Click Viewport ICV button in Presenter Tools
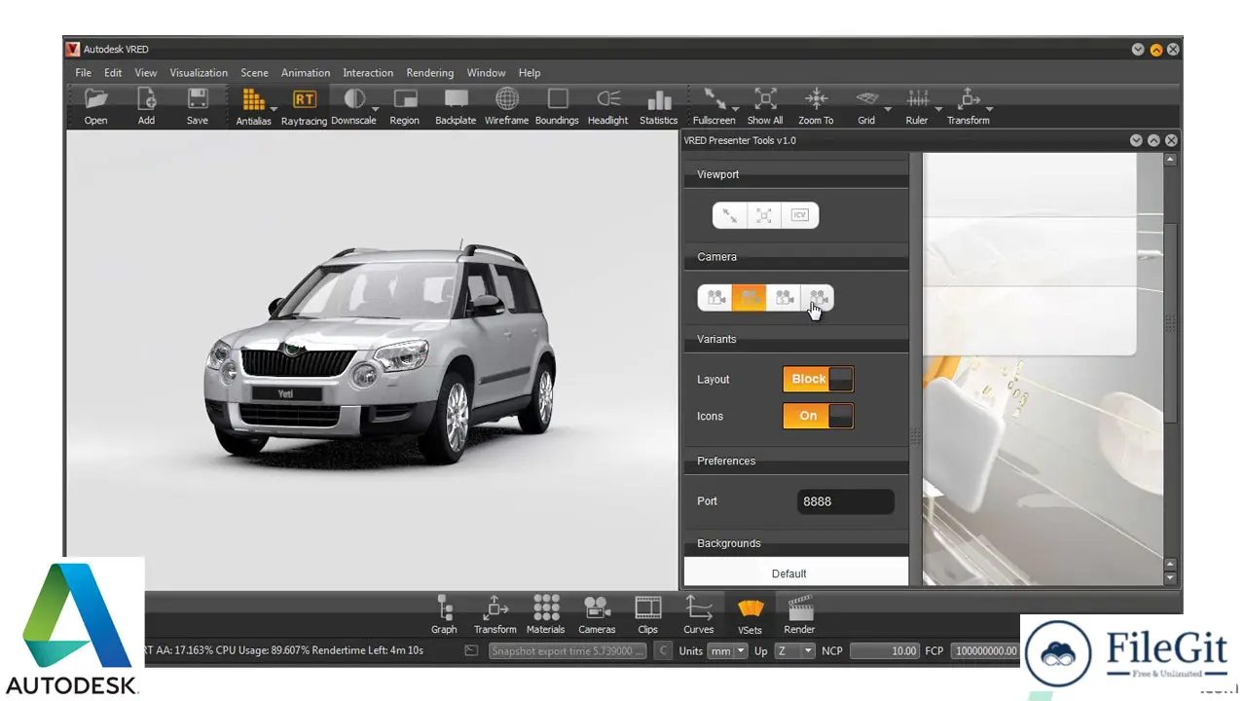Screen dimensions: 1246x701 coord(800,215)
